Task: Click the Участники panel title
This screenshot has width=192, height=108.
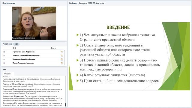Action: coord(7,44)
